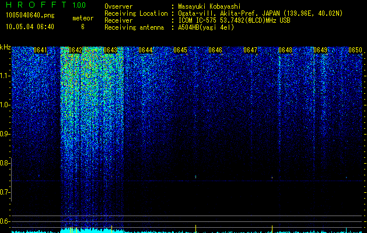Image resolution: width=367 pixels, height=233 pixels.
Task: Click the meteor echo dot before 0648
Action: point(272,178)
